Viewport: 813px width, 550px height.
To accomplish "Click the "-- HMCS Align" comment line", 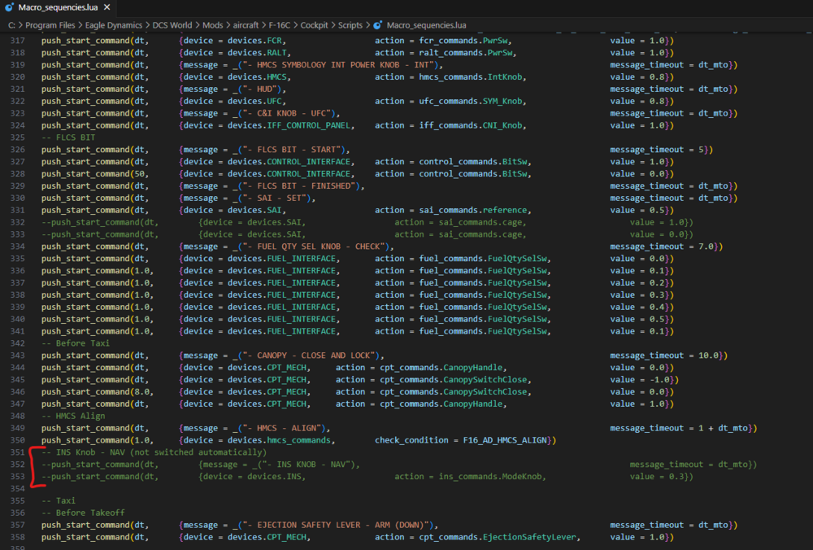I will point(73,416).
